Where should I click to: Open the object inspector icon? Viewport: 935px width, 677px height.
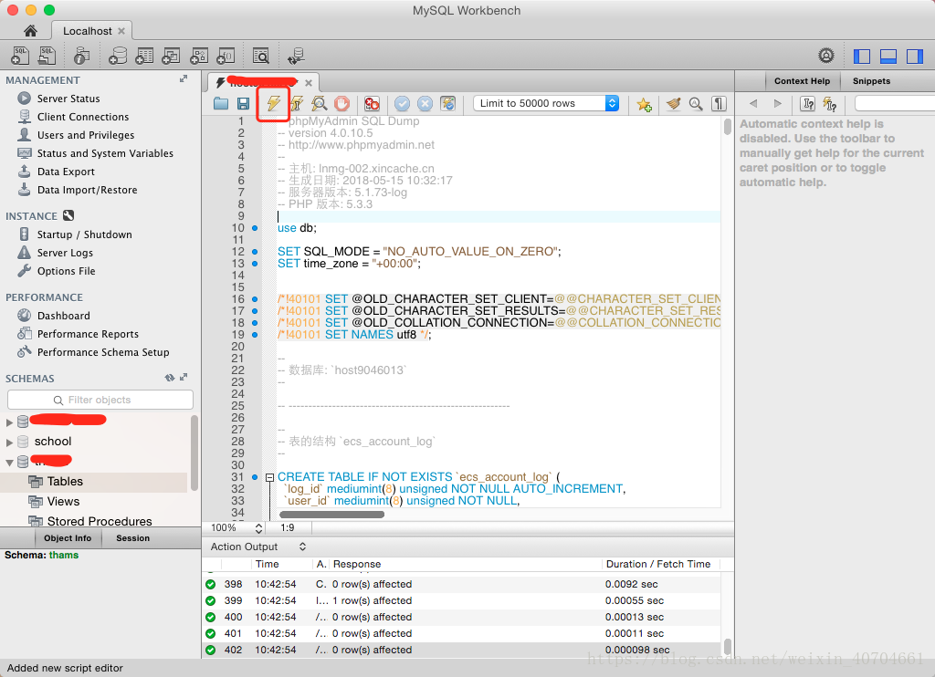[x=81, y=56]
